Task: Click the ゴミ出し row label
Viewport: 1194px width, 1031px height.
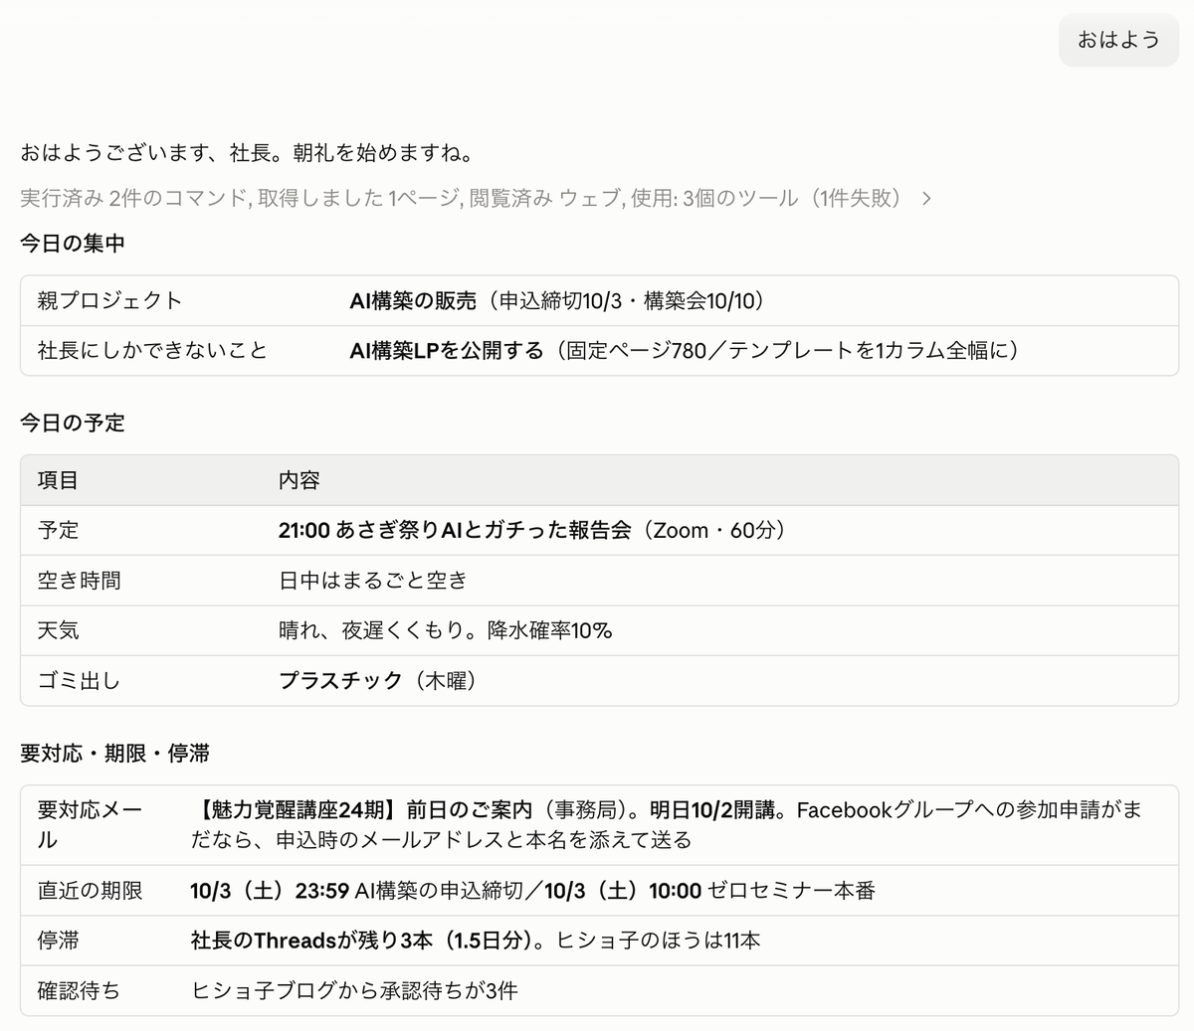Action: (79, 681)
